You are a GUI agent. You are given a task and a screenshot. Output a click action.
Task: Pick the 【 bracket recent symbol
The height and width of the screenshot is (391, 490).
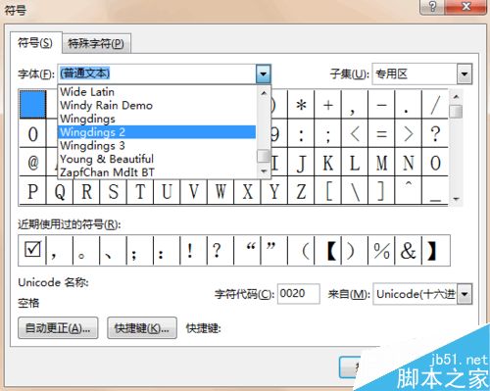point(328,250)
